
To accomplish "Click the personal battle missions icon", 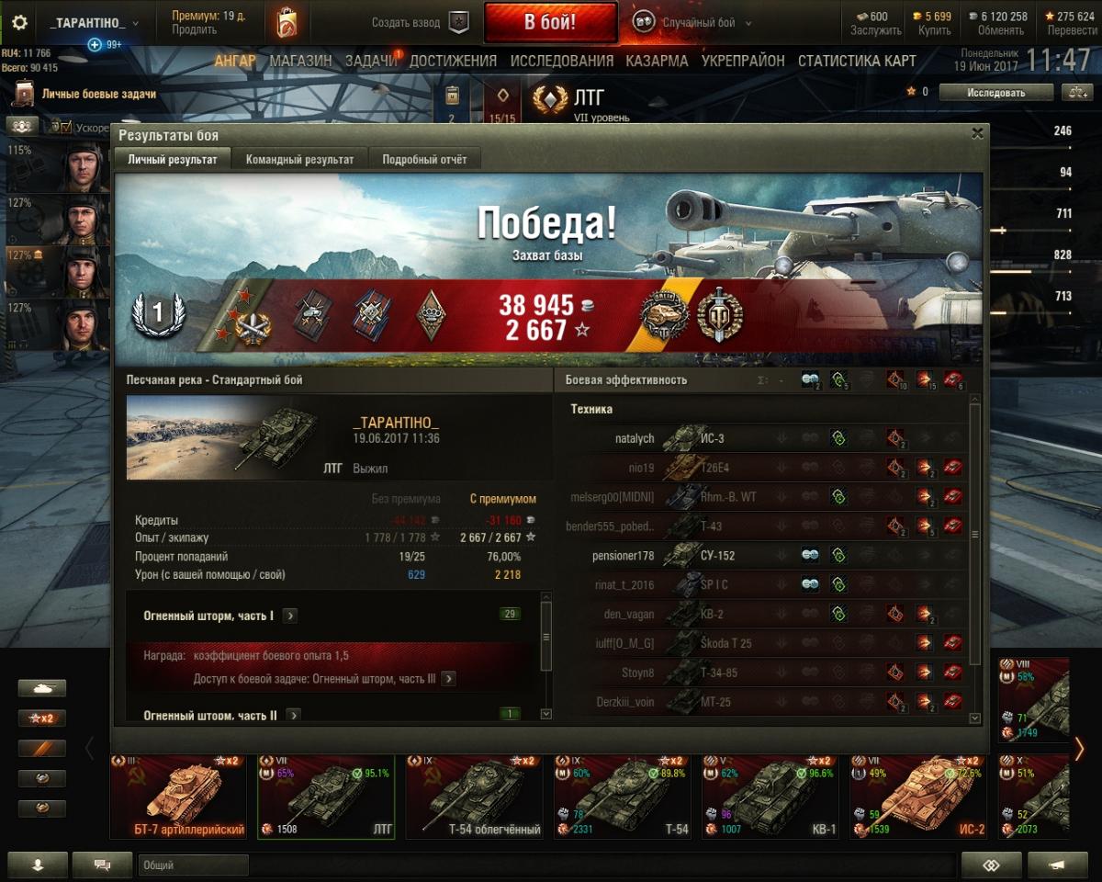I will 24,94.
